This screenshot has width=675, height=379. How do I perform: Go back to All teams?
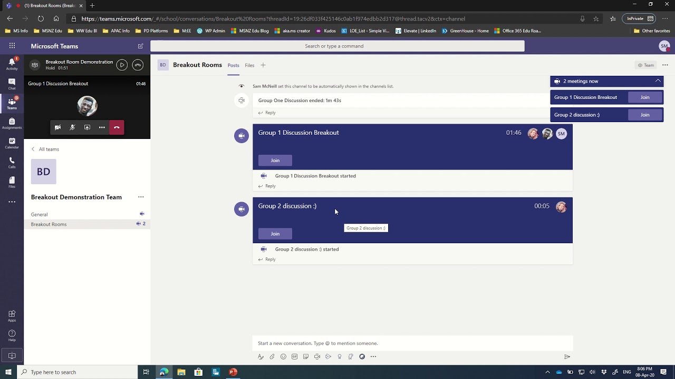point(45,149)
